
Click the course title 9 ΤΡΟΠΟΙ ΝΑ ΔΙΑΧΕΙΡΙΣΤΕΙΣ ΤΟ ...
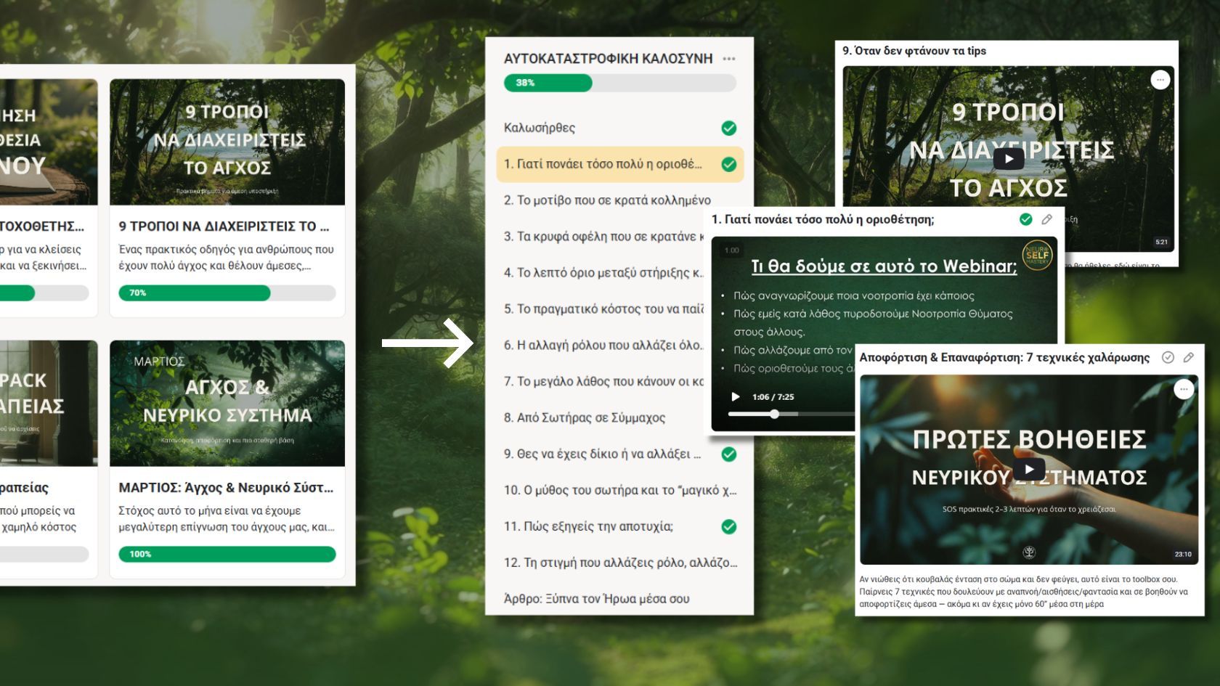224,226
